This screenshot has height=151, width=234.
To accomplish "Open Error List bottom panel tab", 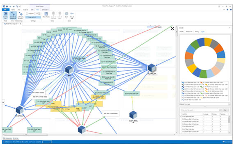I will pos(16,138).
